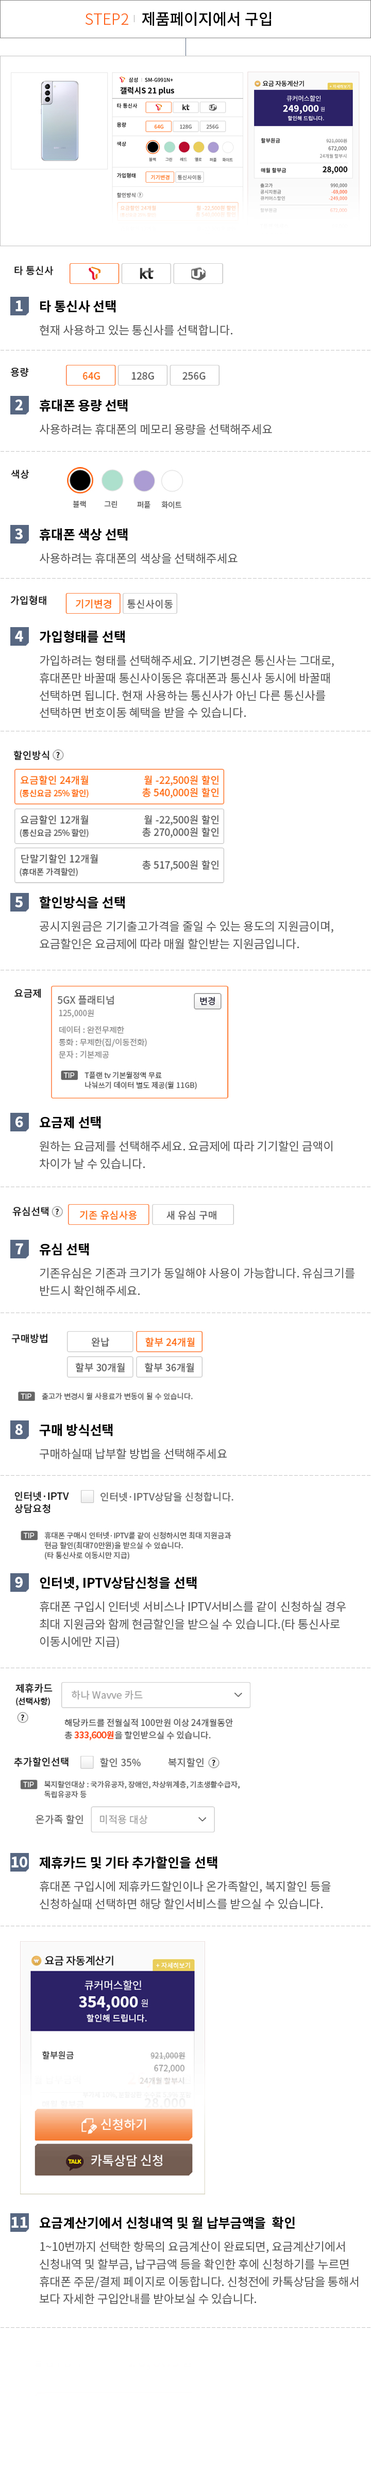Switch to 통신사이동 subscription type

150,604
